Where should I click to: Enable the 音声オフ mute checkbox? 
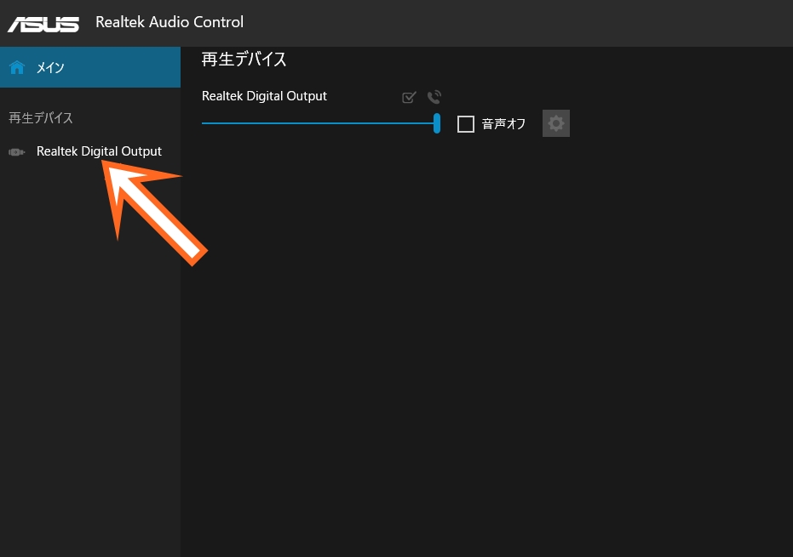point(466,124)
